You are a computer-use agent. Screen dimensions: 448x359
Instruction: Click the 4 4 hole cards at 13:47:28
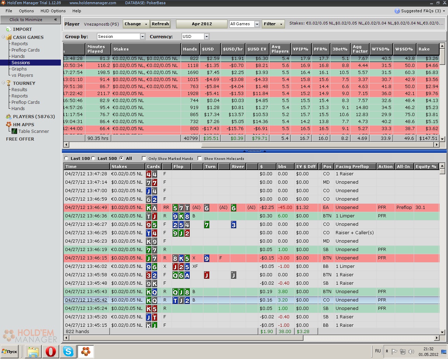pos(152,174)
